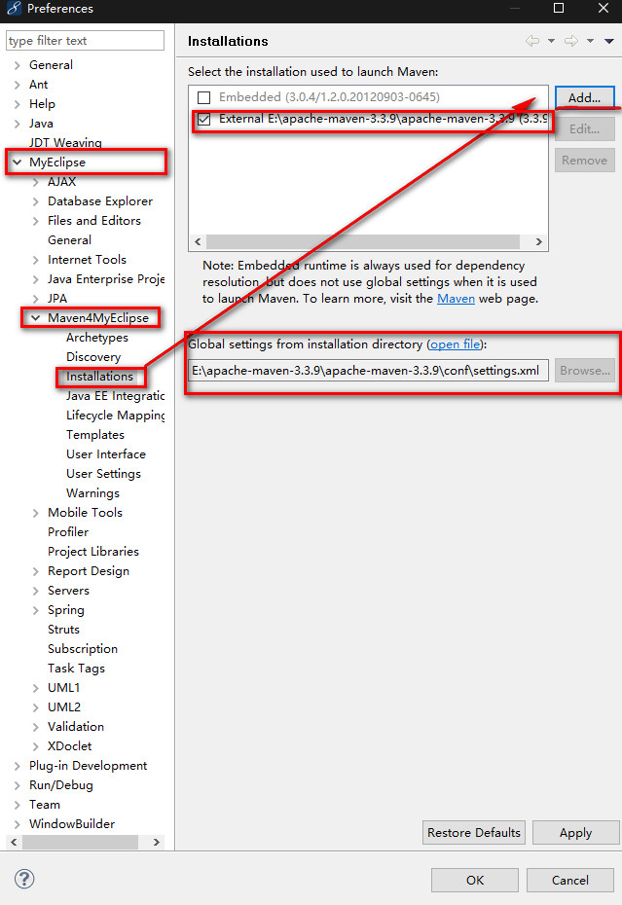
Task: Click the Edit... installation button
Action: click(x=584, y=128)
